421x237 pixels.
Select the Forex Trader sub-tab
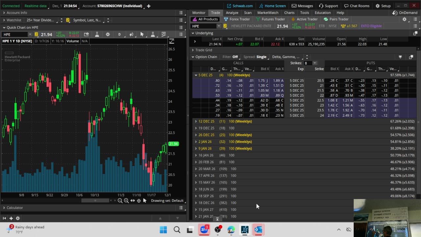pyautogui.click(x=236, y=19)
